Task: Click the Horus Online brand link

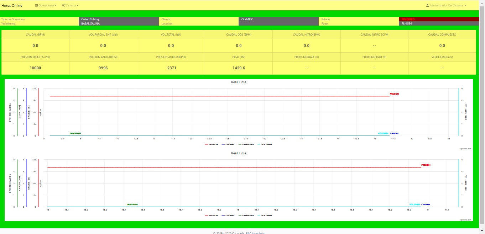Action: [12, 6]
